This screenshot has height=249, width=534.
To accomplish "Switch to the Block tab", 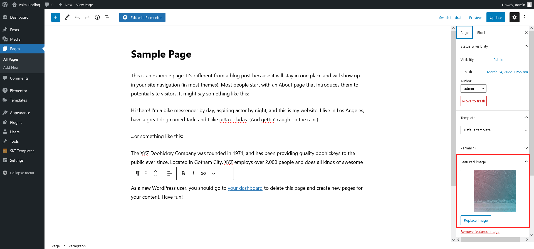I will tap(481, 33).
